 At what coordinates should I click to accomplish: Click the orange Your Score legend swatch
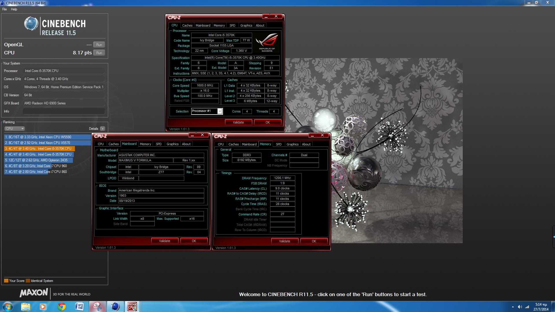(6, 281)
